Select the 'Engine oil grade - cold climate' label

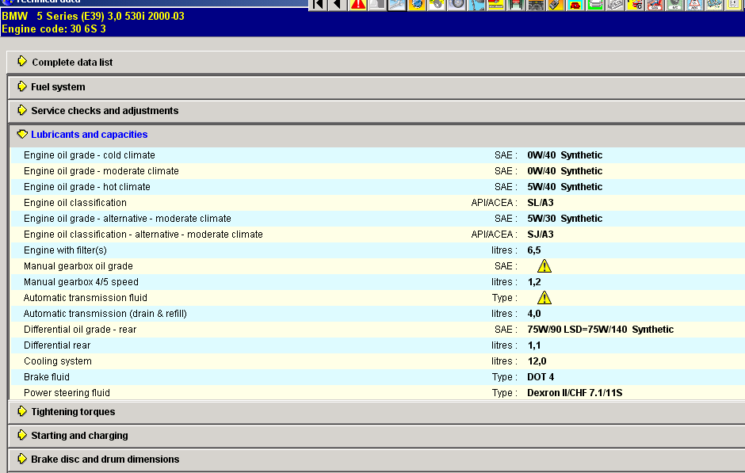pyautogui.click(x=90, y=155)
